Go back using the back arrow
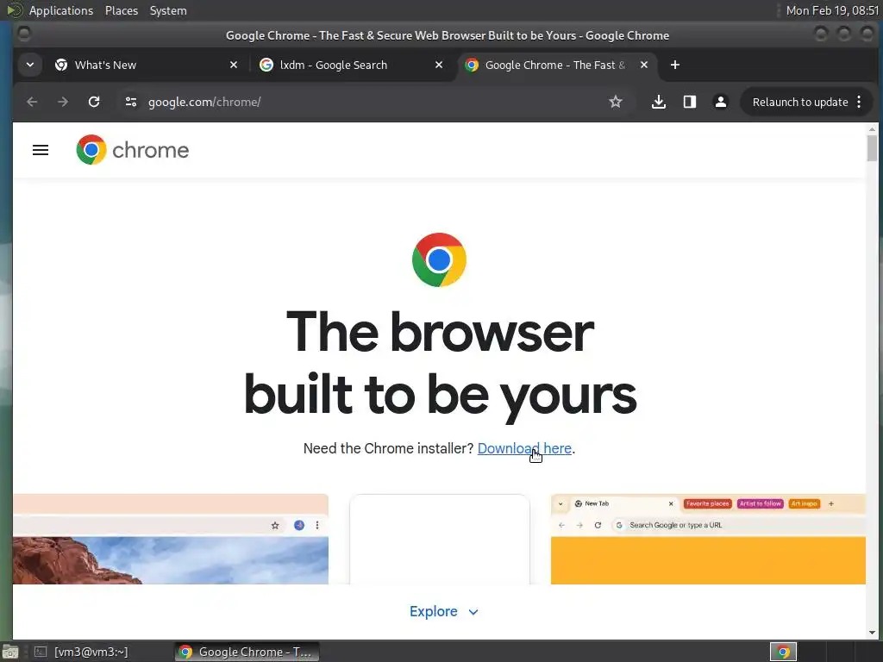Viewport: 883px width, 662px height. pos(32,102)
